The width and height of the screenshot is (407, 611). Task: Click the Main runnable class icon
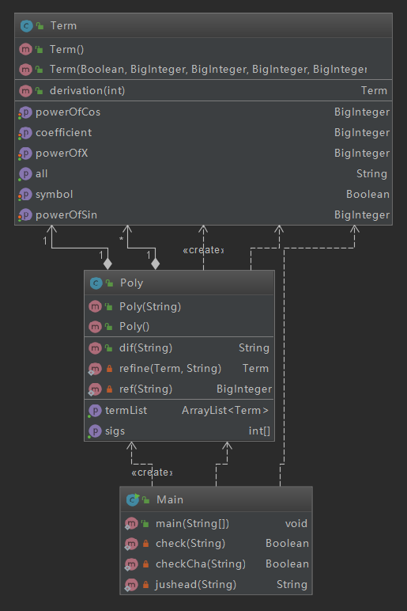pos(132,499)
